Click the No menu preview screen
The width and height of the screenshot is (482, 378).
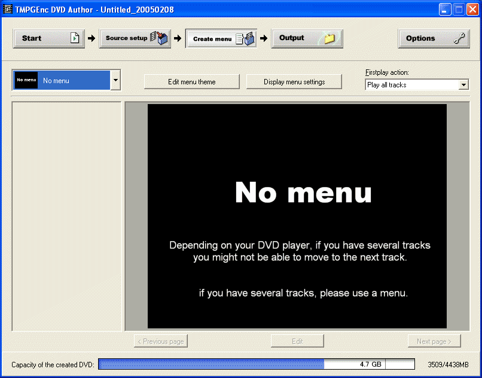297,217
